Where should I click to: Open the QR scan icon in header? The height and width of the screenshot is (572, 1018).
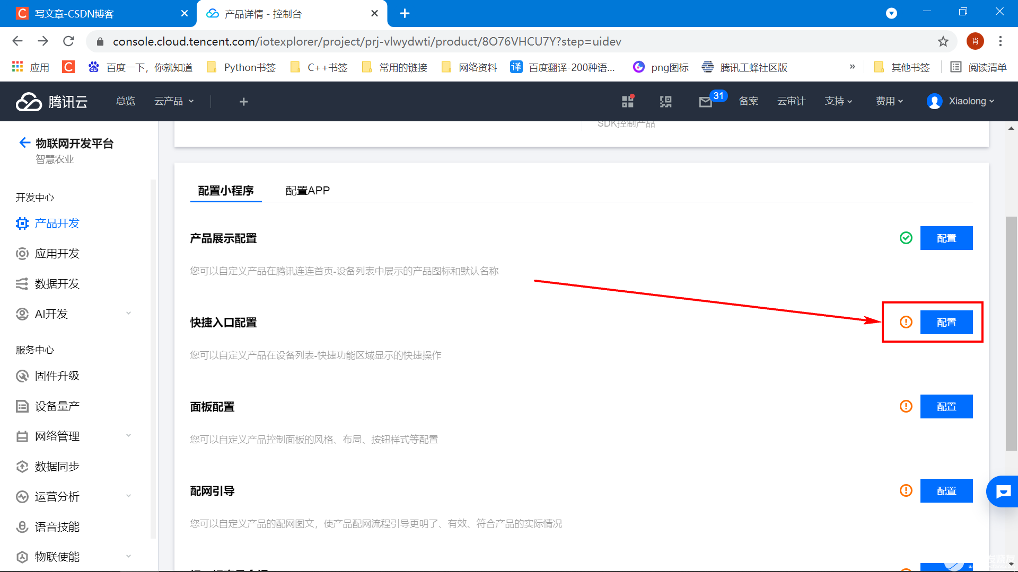coord(665,101)
